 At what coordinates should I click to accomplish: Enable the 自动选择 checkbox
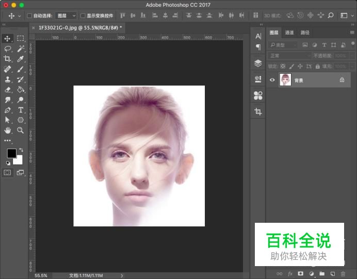point(29,16)
